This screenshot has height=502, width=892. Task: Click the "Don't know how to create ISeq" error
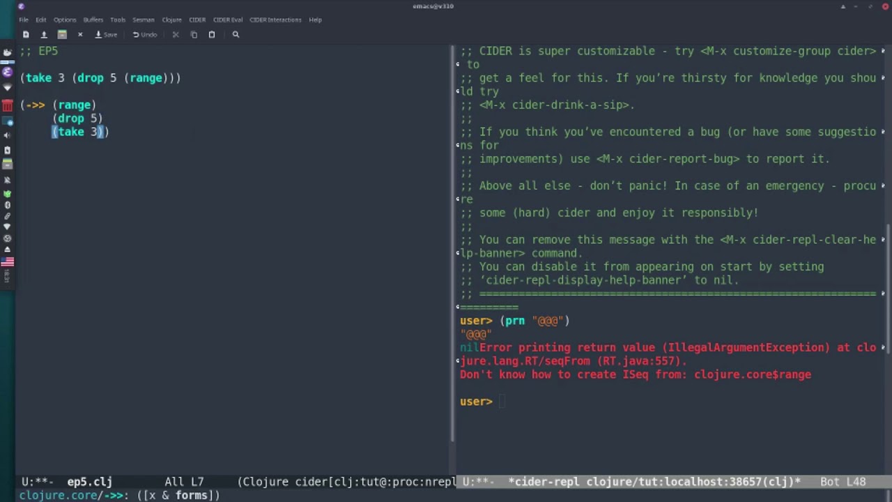pyautogui.click(x=635, y=374)
